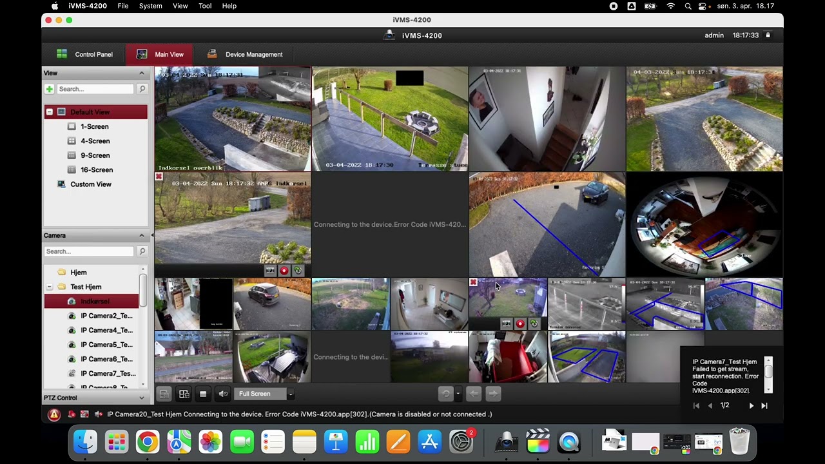Viewport: 825px width, 464px height.
Task: Click the Camera panel search field
Action: coord(89,251)
